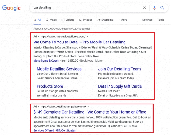171x135 pixels.
Task: Click the magnifying glass search button
Action: point(162,8)
